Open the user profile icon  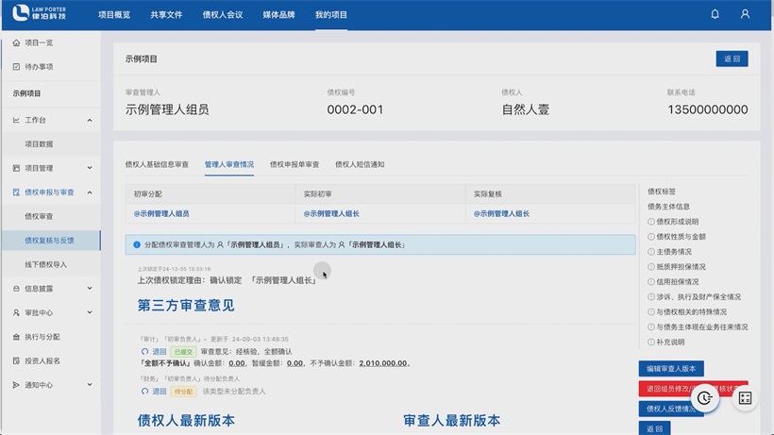(x=745, y=14)
